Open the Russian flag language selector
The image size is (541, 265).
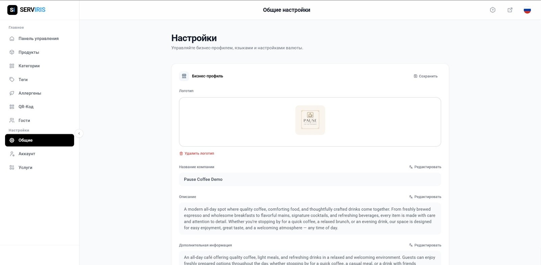pos(527,10)
